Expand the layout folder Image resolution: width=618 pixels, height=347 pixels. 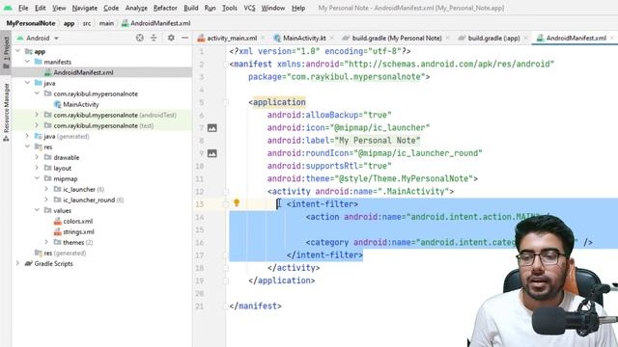(x=37, y=168)
